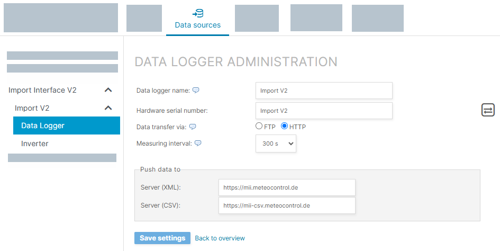Click into the Server (XML) URL field
Image resolution: width=500 pixels, height=251 pixels.
[x=286, y=187]
